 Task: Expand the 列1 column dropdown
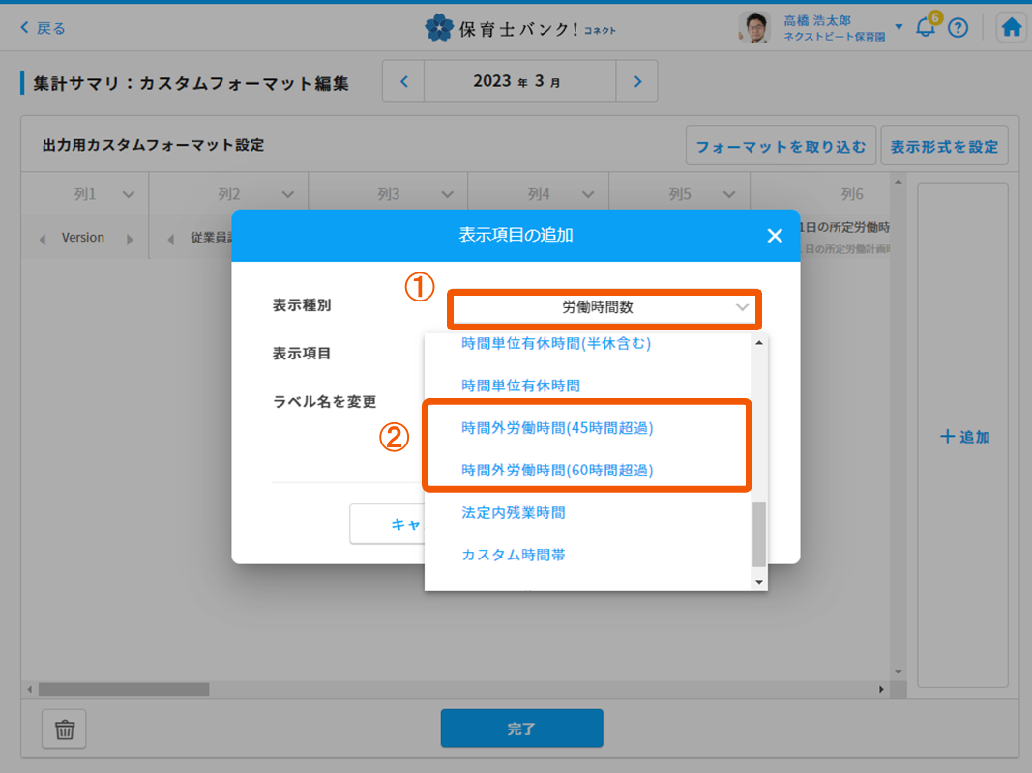pos(129,194)
